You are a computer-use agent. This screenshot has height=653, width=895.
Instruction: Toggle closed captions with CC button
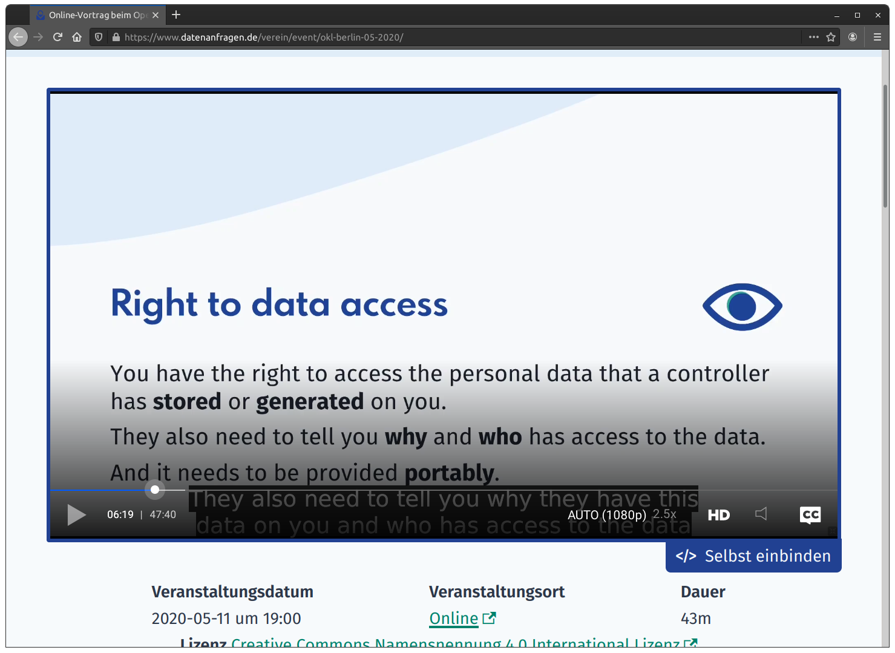810,515
